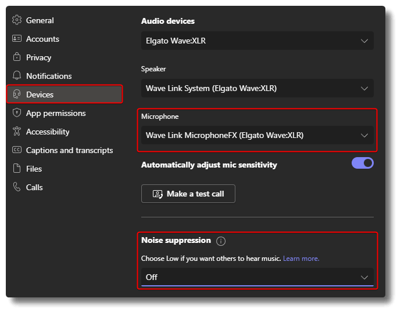397x309 pixels.
Task: Go to Calls settings
Action: click(x=65, y=187)
